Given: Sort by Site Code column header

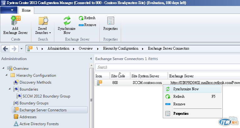Looking at the screenshot, I should 120,76.
